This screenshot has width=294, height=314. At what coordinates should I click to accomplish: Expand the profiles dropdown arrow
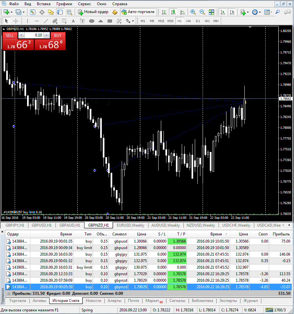click(23, 12)
